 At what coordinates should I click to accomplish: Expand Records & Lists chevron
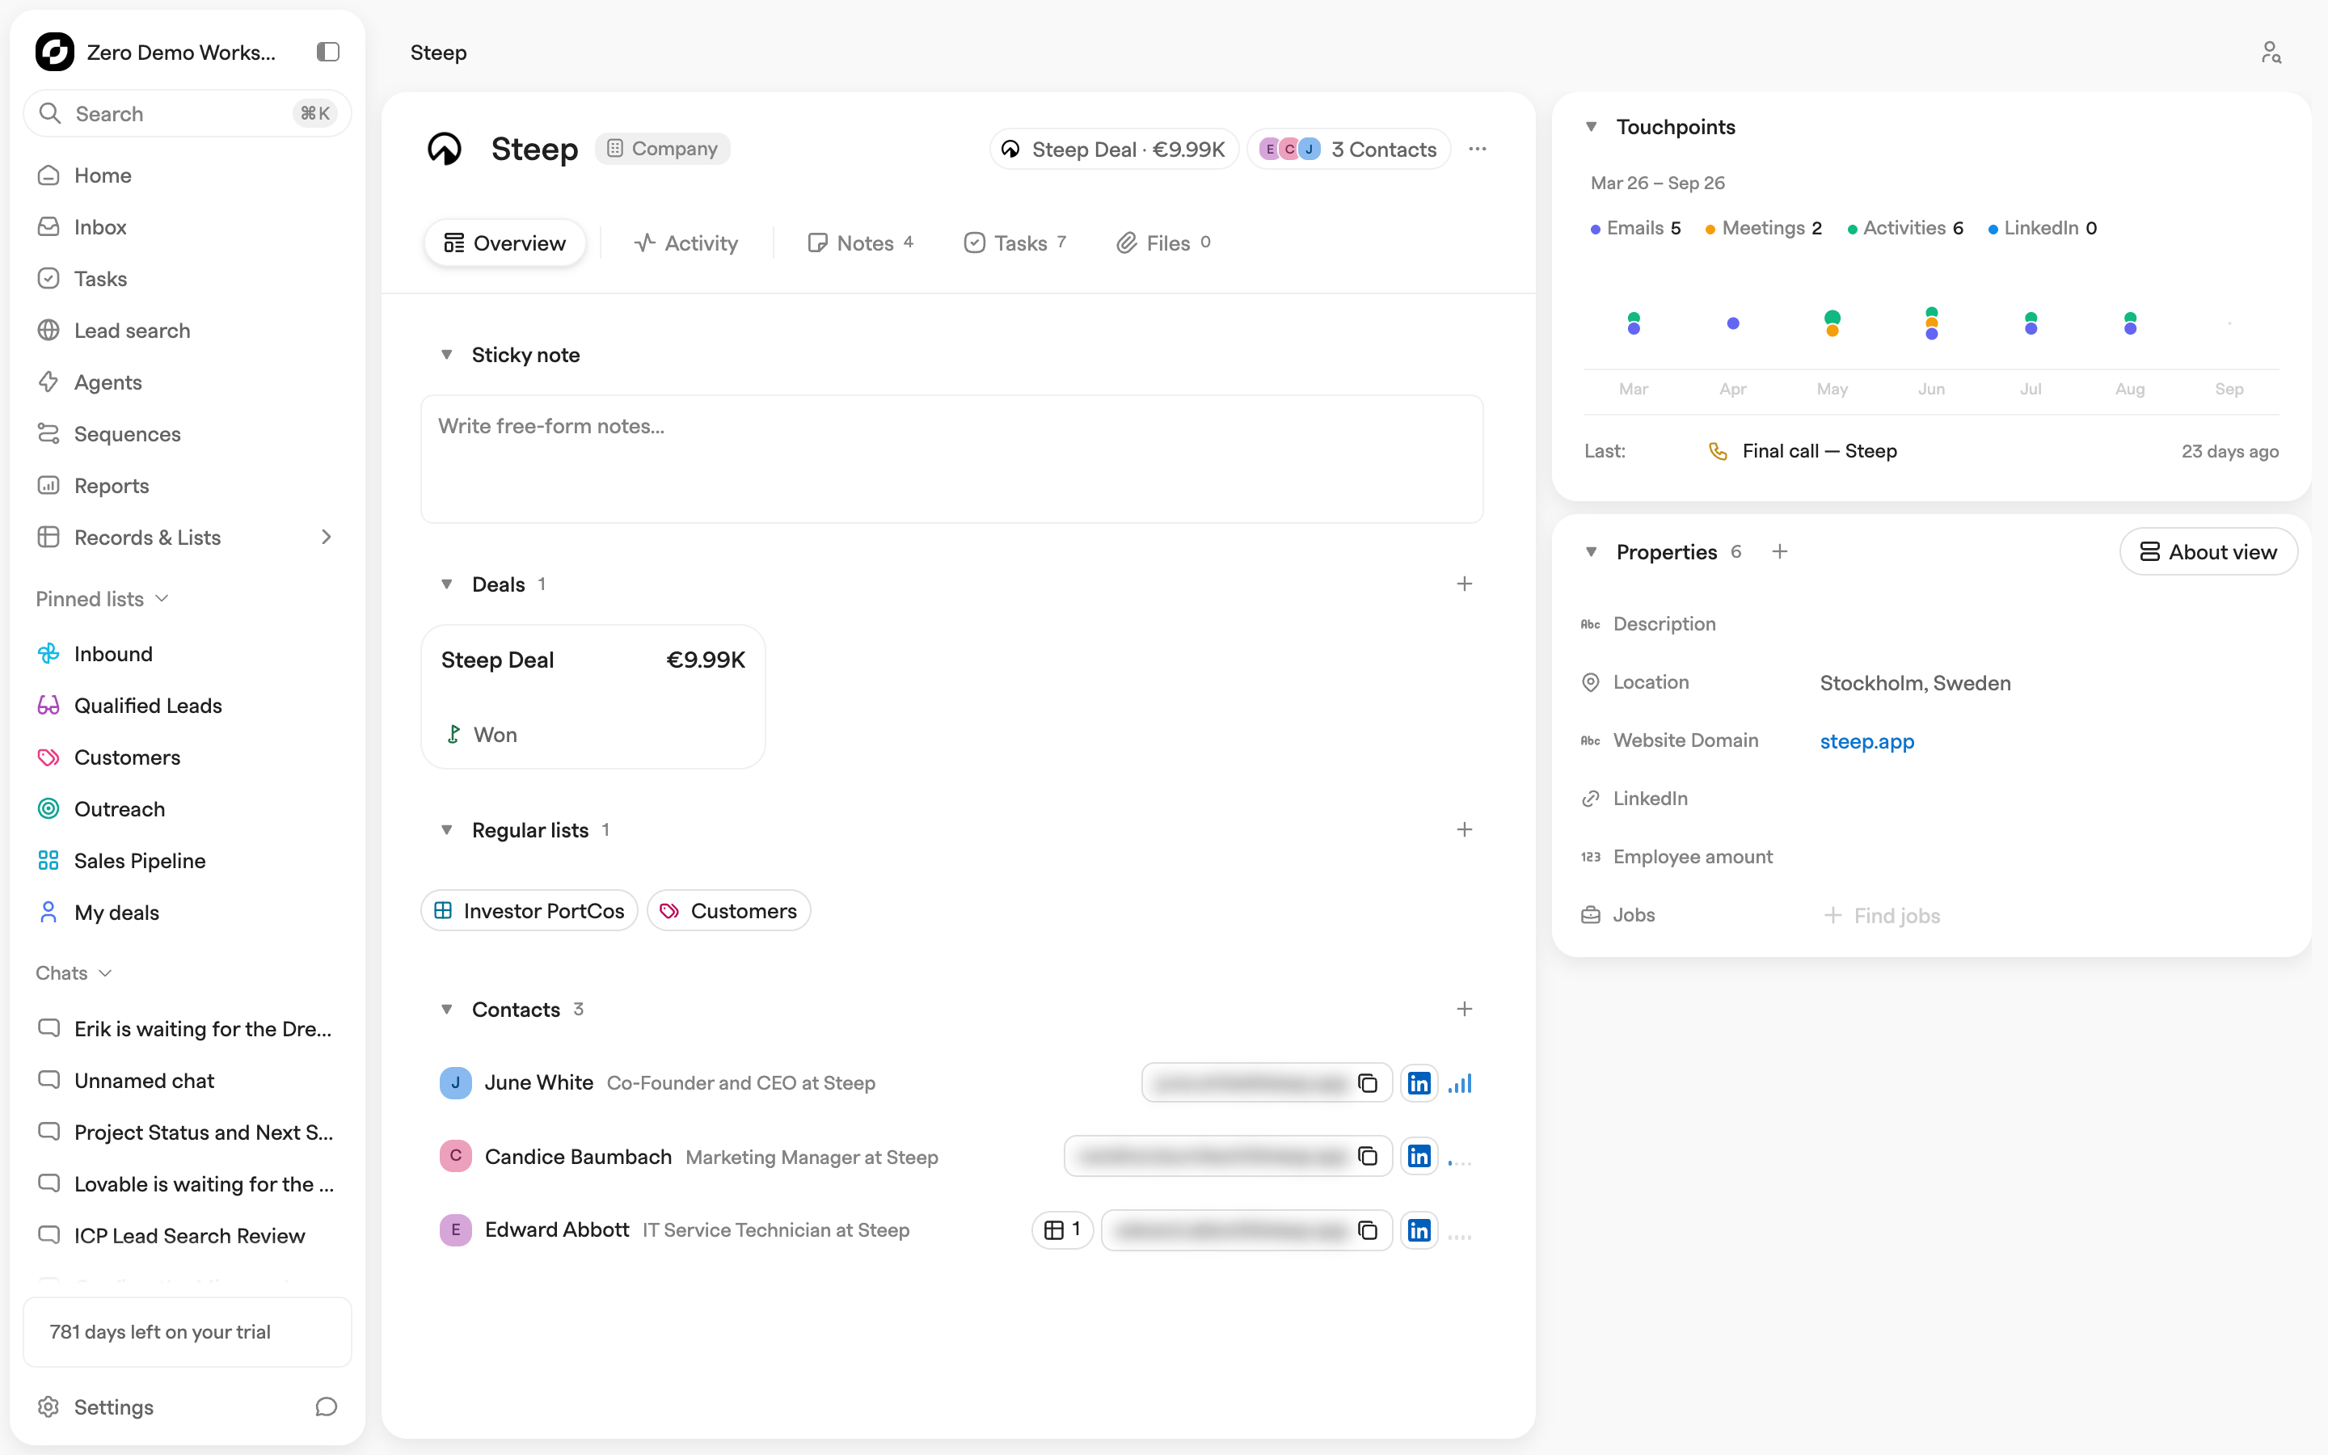pyautogui.click(x=326, y=537)
